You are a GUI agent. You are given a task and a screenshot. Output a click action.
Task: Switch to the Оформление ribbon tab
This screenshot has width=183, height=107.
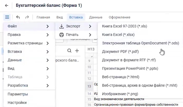tap(120, 17)
